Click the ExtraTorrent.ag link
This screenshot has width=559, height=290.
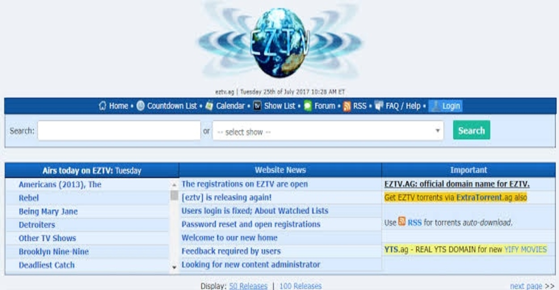(x=485, y=197)
